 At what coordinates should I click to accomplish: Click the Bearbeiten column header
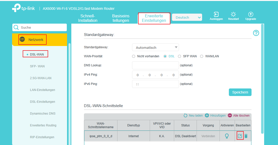(243, 125)
